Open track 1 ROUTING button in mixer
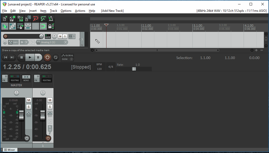The image size is (269, 153). click(47, 78)
